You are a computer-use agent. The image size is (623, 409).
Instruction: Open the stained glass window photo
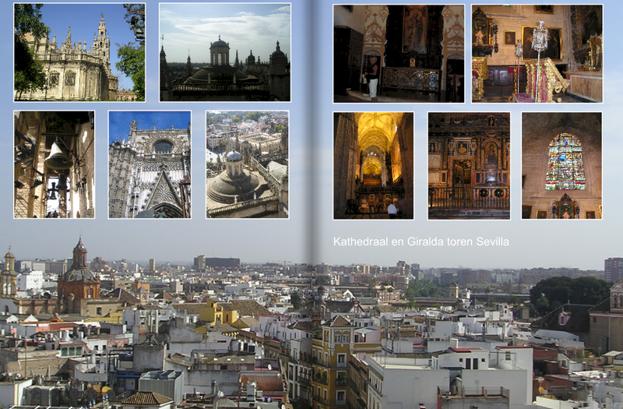pyautogui.click(x=561, y=166)
